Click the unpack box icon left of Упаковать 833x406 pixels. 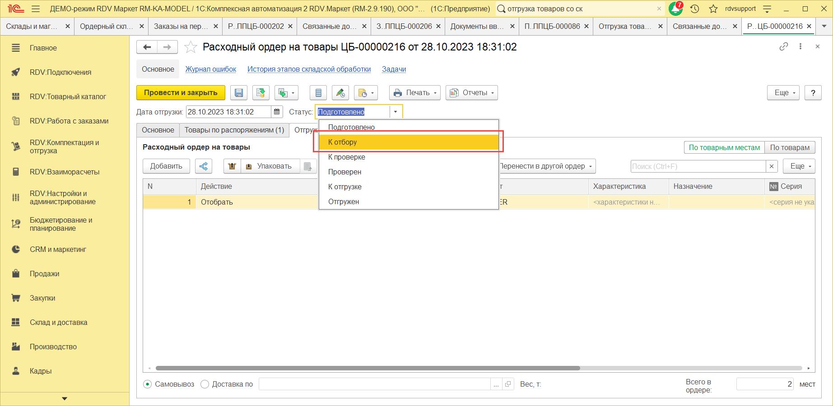(232, 166)
